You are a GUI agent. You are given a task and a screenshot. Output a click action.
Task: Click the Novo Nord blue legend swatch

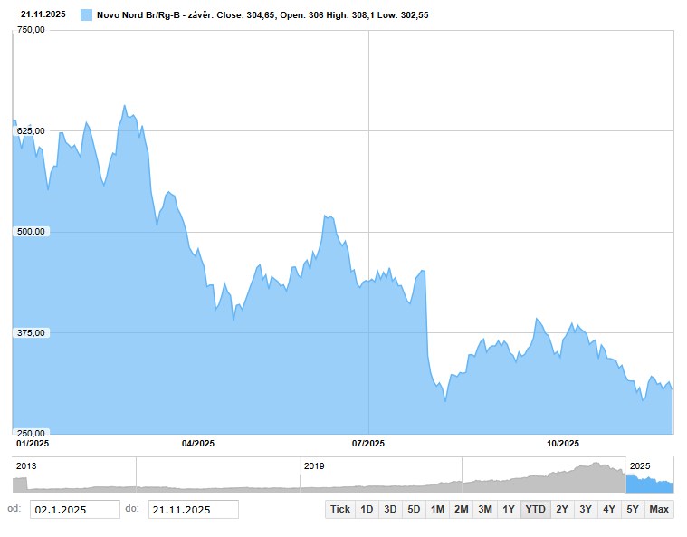tap(86, 14)
